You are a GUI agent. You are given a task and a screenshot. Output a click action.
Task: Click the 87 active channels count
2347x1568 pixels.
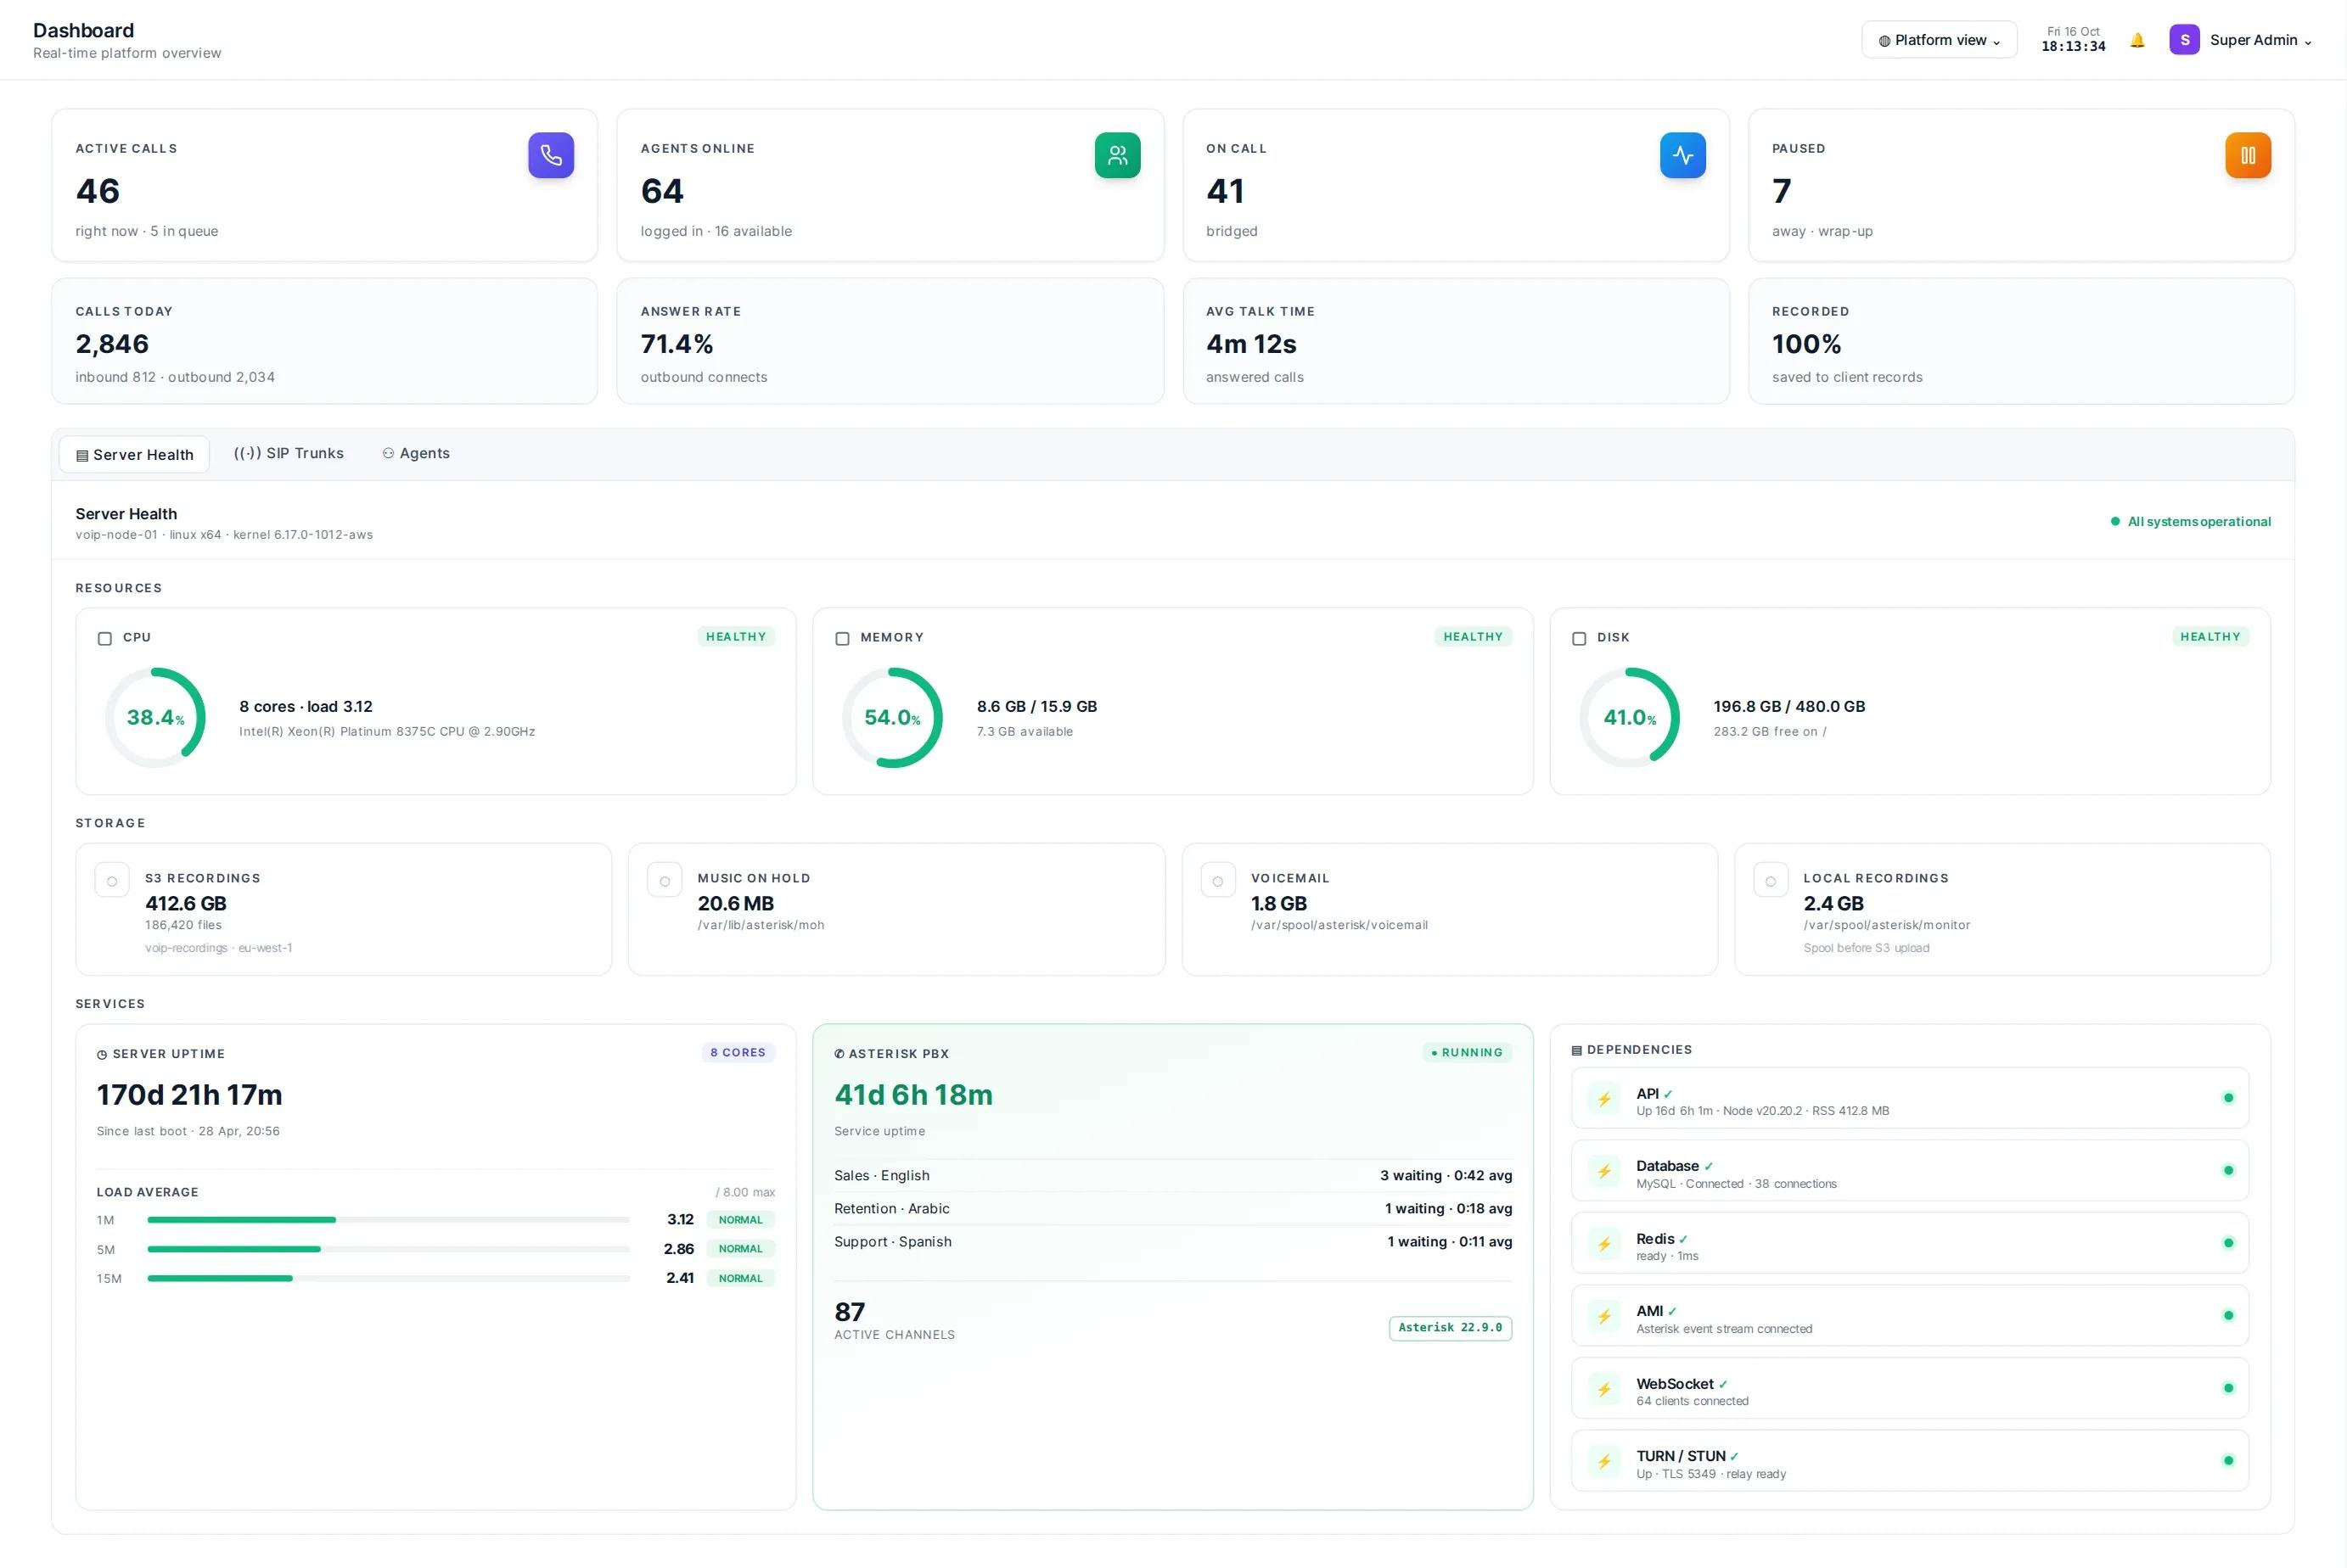tap(850, 1312)
